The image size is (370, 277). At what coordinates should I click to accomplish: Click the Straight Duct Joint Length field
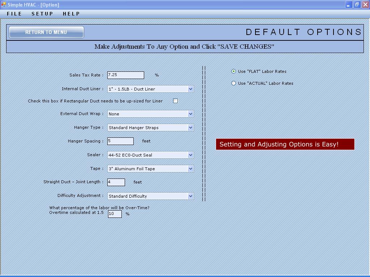coord(116,182)
